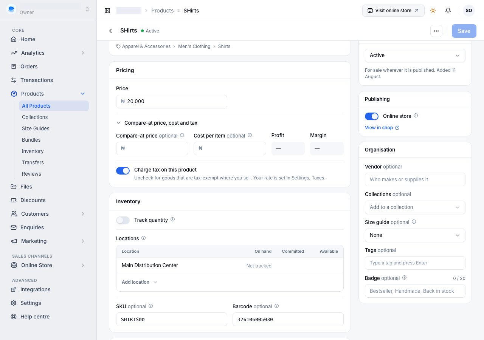
Task: Click the info icon next to Track quantity
Action: click(173, 219)
